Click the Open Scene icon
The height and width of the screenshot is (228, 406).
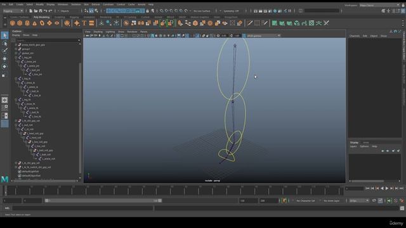point(36,11)
